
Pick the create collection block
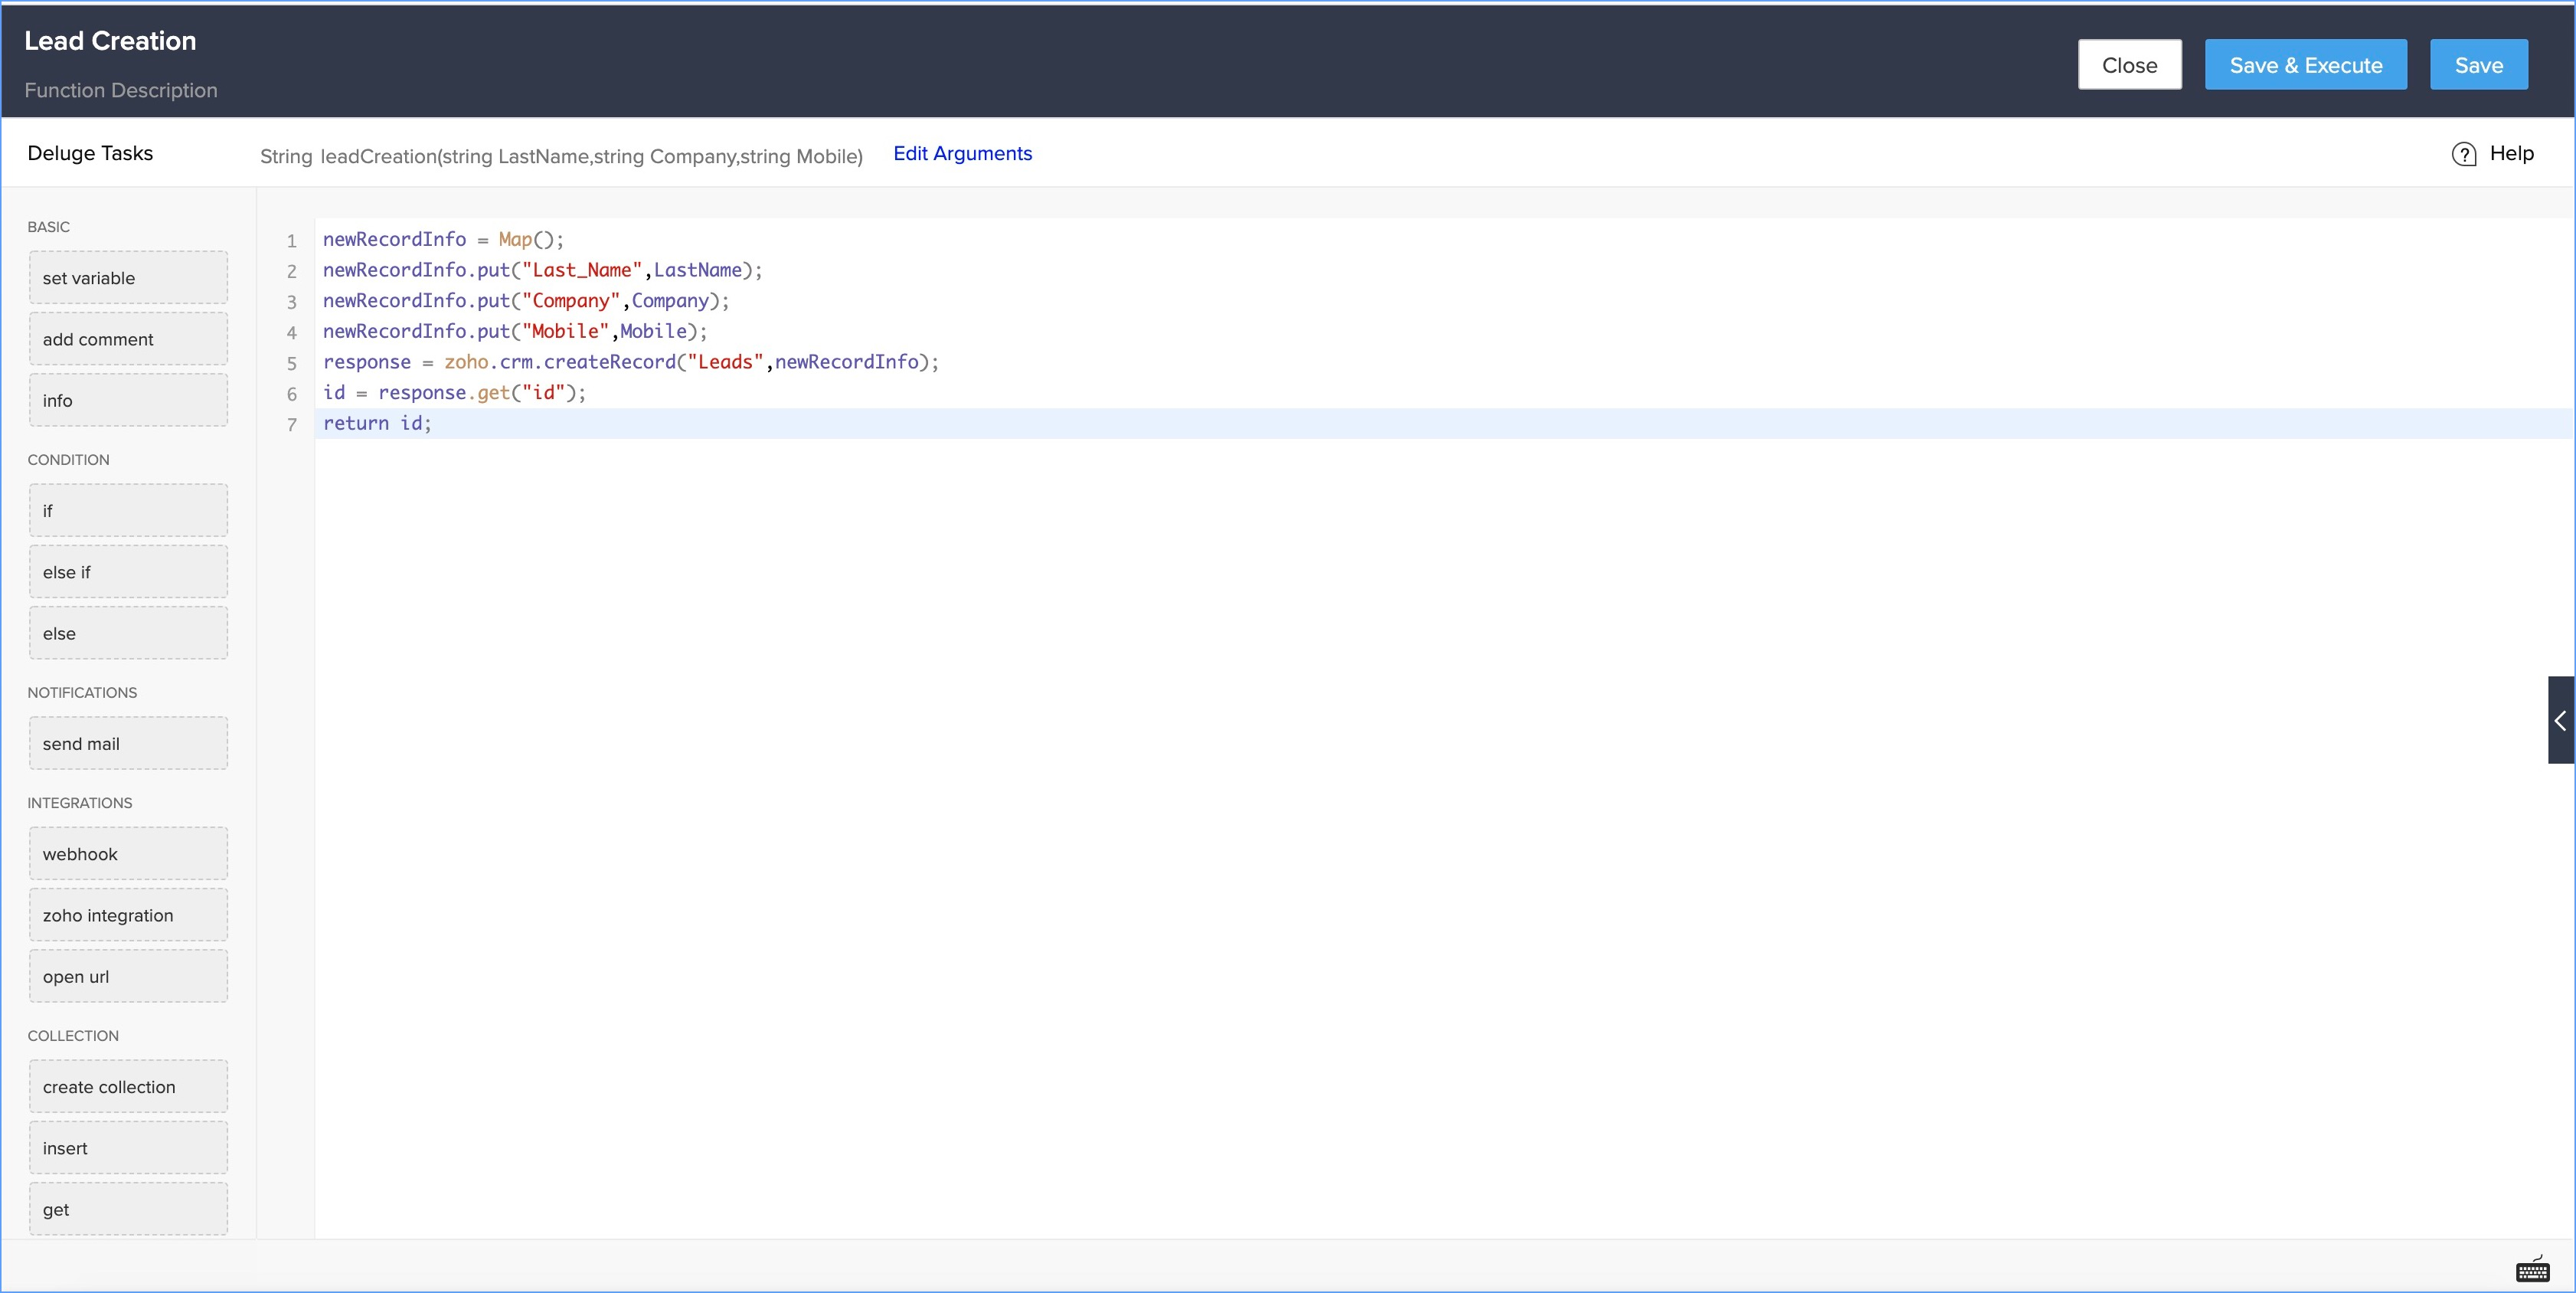[128, 1087]
